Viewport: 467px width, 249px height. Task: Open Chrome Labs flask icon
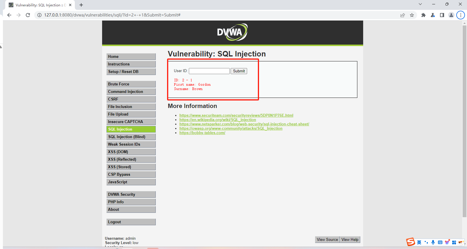pos(433,15)
